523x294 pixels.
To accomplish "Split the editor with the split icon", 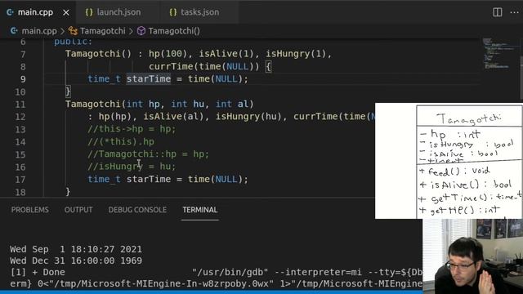I will (x=498, y=12).
